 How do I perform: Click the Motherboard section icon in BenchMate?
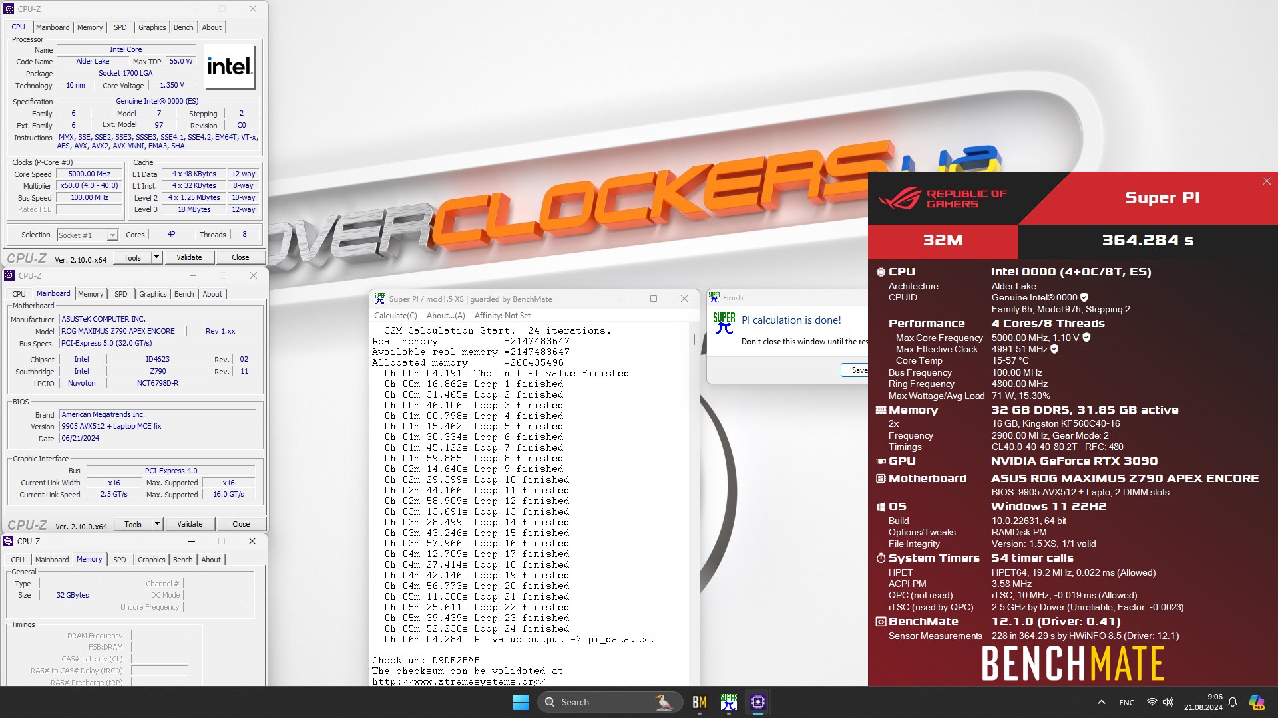point(881,479)
